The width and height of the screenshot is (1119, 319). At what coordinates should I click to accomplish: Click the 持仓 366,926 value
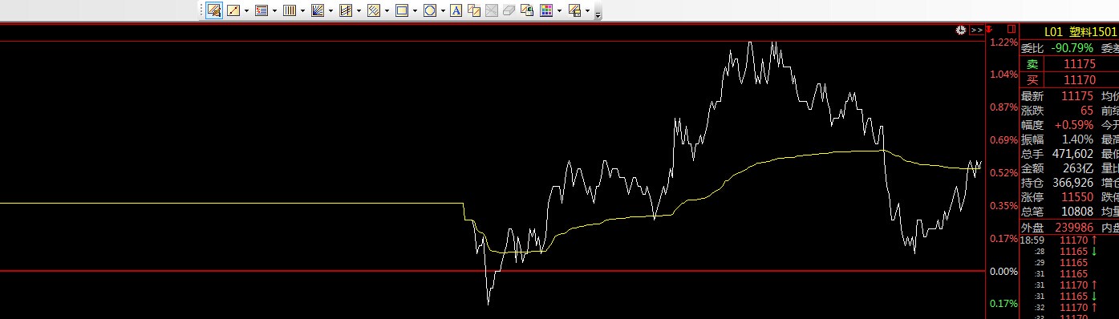tap(1072, 183)
